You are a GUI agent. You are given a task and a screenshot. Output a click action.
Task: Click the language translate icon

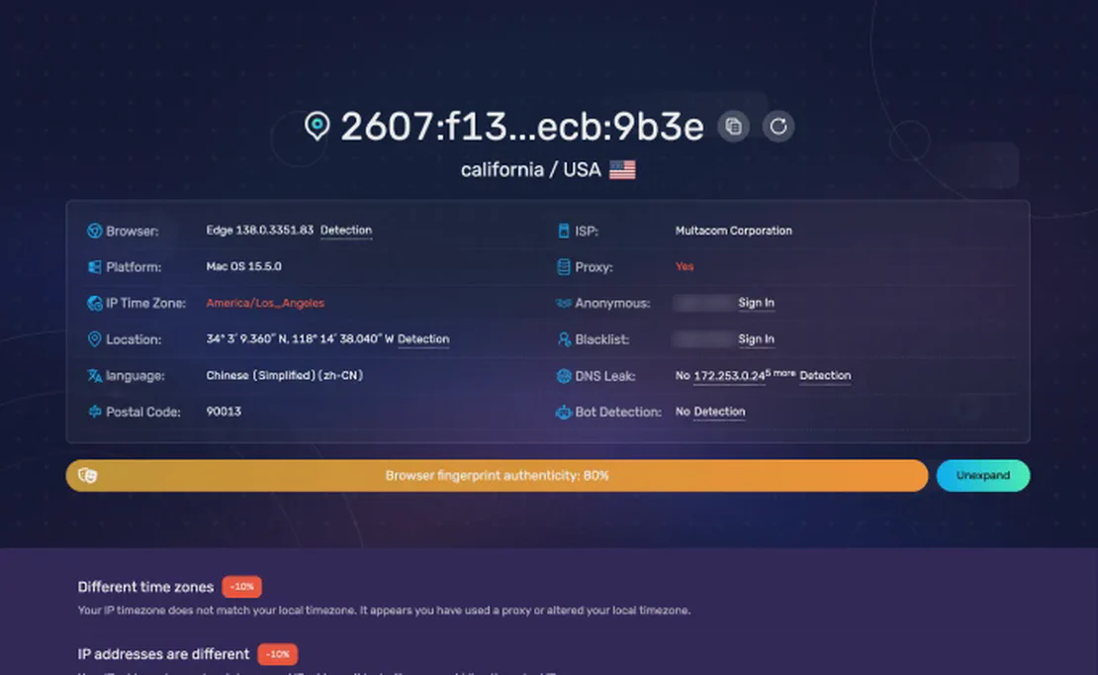95,376
